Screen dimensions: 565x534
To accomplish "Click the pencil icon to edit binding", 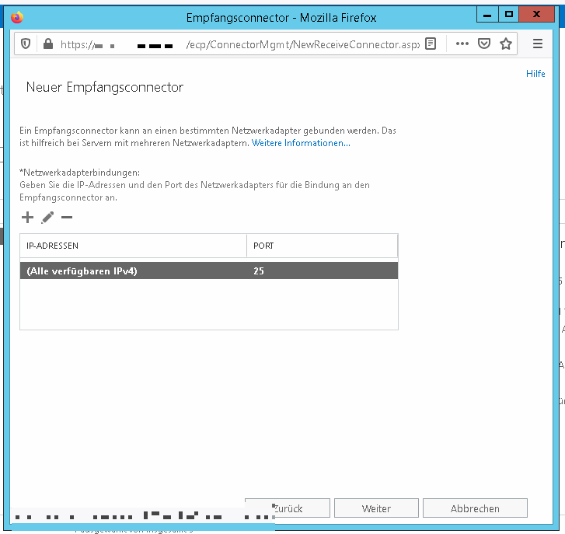I will pos(47,218).
